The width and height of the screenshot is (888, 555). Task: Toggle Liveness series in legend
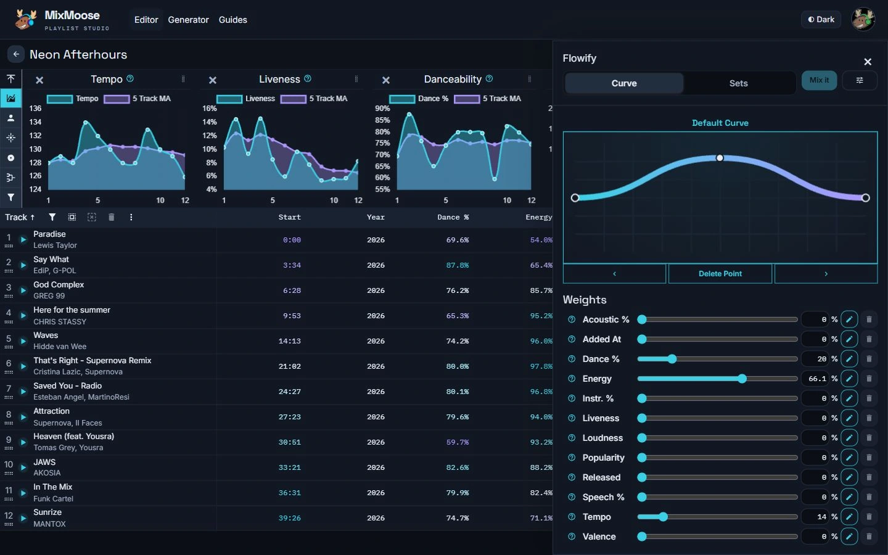pyautogui.click(x=245, y=99)
